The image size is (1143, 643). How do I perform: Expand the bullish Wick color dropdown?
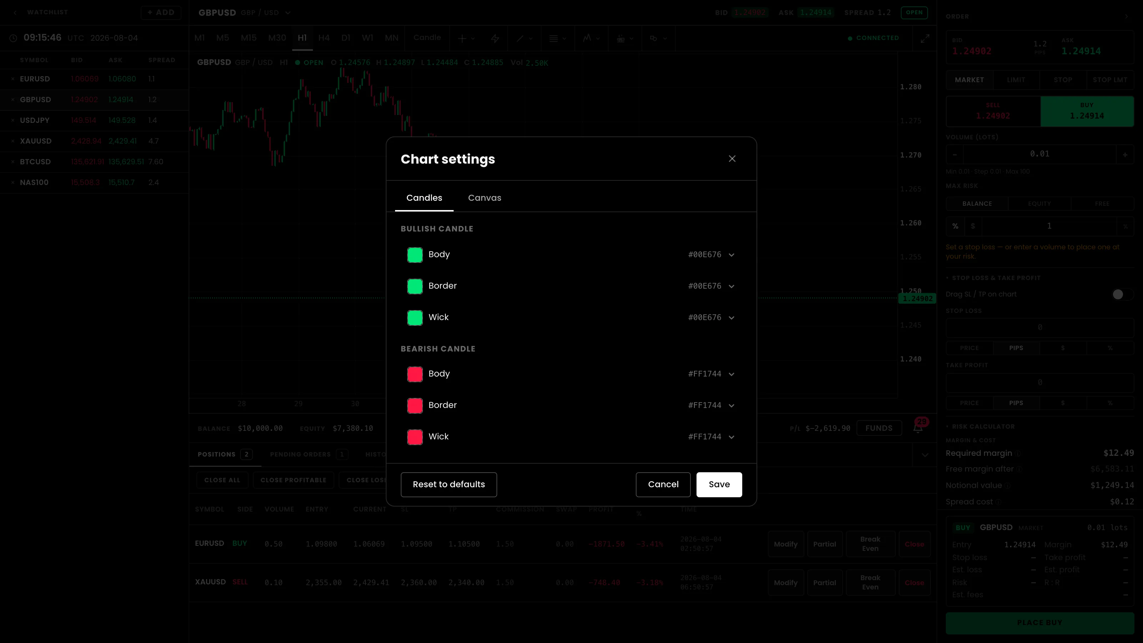click(x=732, y=318)
